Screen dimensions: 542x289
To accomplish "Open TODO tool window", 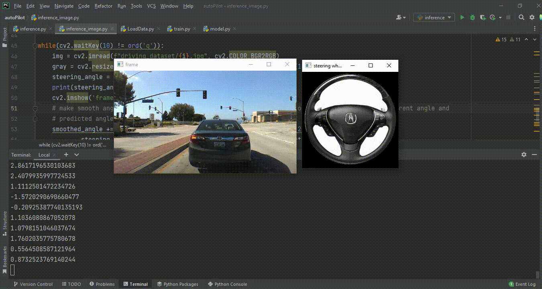I will pos(71,284).
